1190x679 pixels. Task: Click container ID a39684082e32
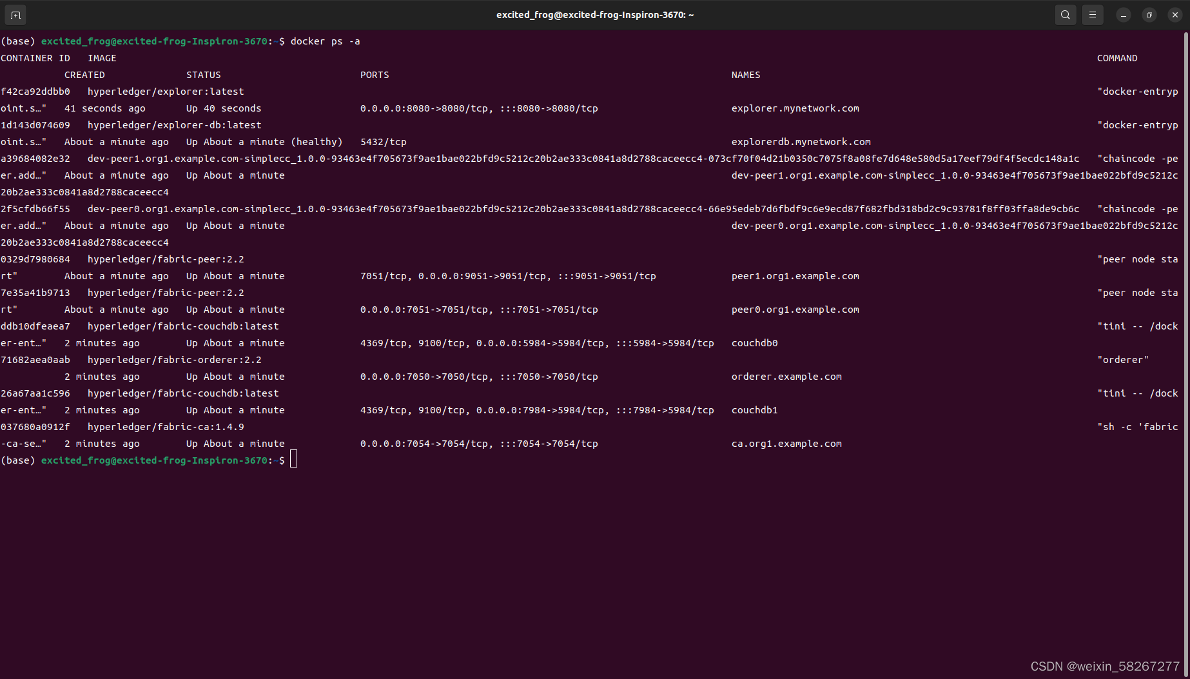pos(35,159)
